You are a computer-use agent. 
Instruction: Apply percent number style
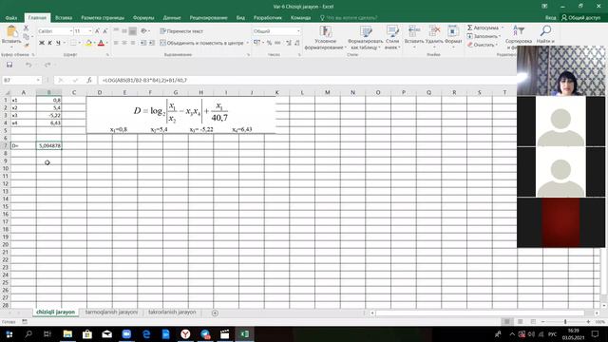pyautogui.click(x=269, y=43)
